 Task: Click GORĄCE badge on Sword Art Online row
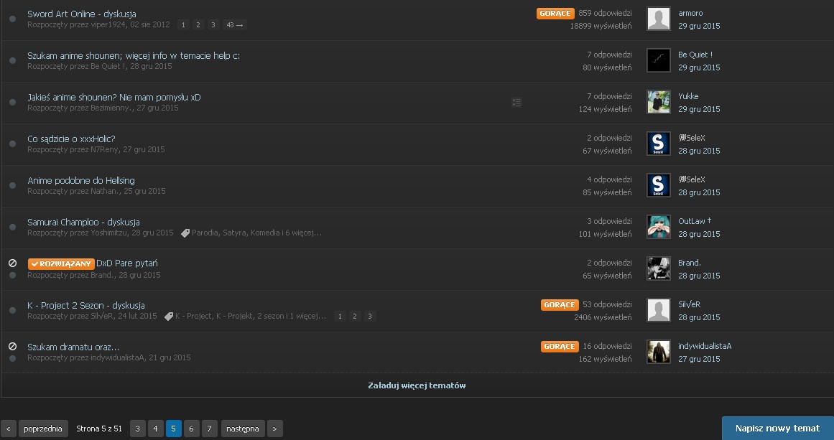pyautogui.click(x=555, y=14)
